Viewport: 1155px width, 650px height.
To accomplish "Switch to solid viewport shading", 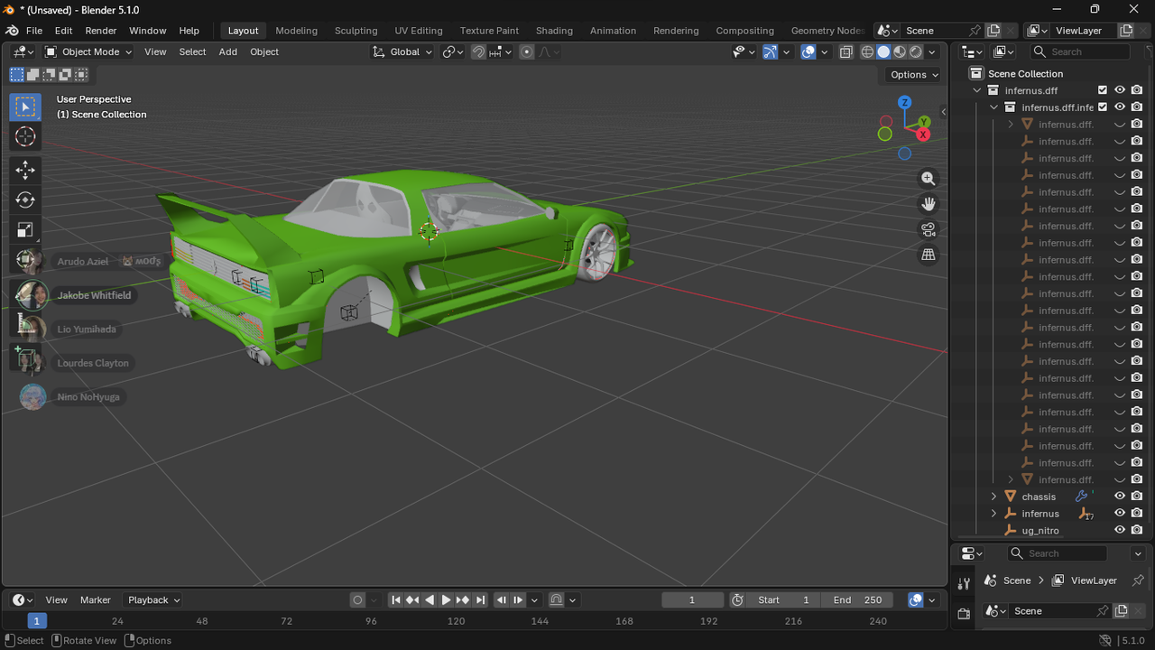I will coord(883,51).
